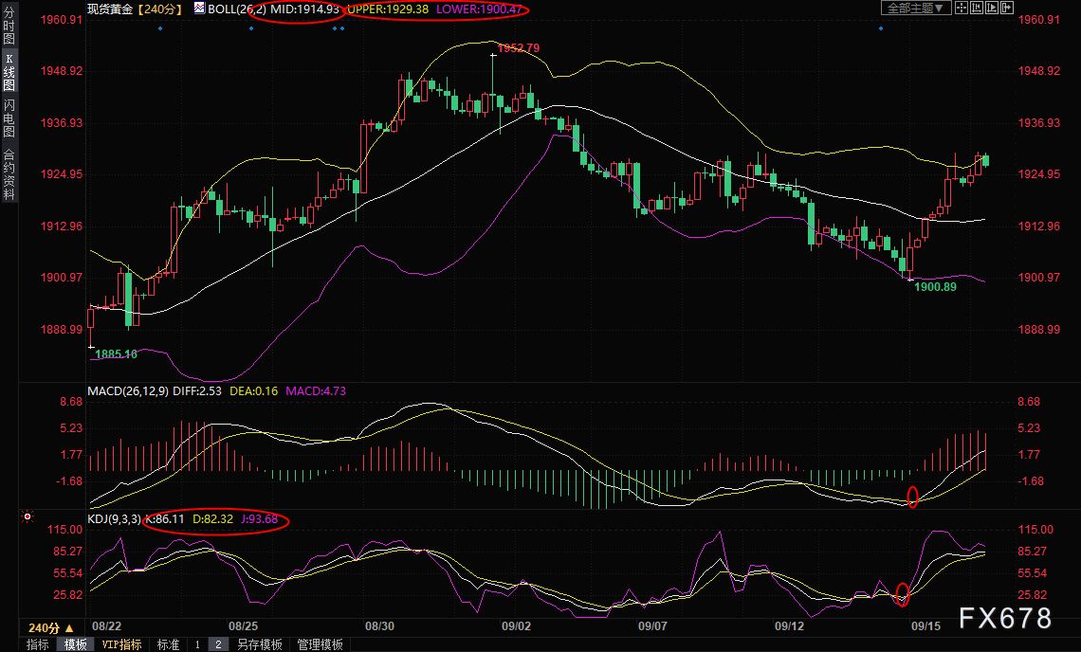Screen dimensions: 1081x652
Task: Switch to template slot 1
Action: click(x=197, y=644)
